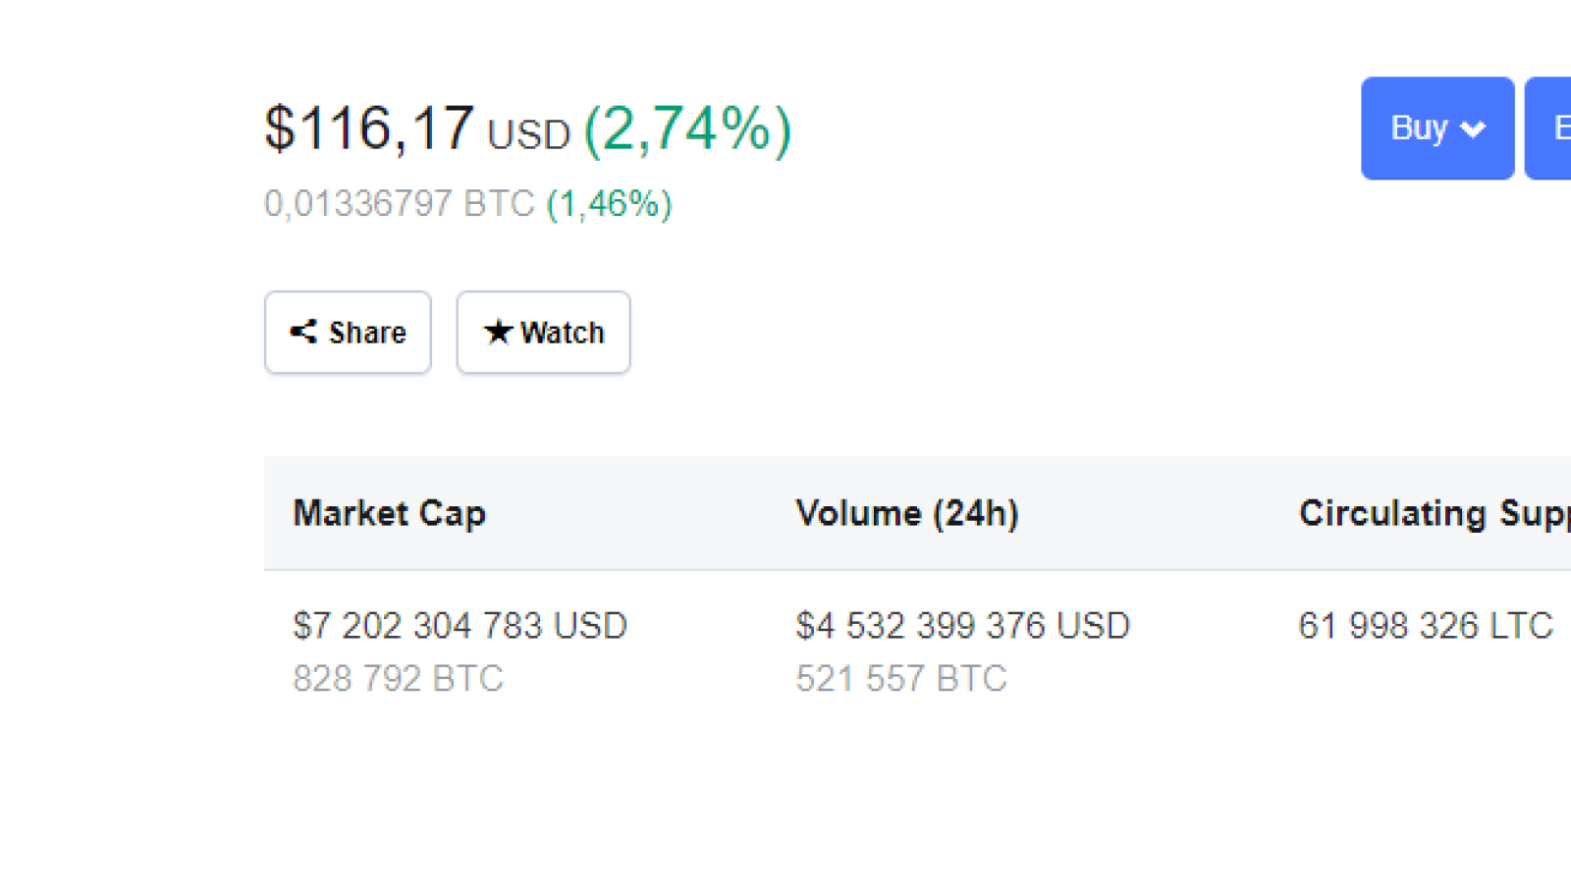The image size is (1571, 883).
Task: Click the chevron arrow on Buy button
Action: (x=1473, y=130)
